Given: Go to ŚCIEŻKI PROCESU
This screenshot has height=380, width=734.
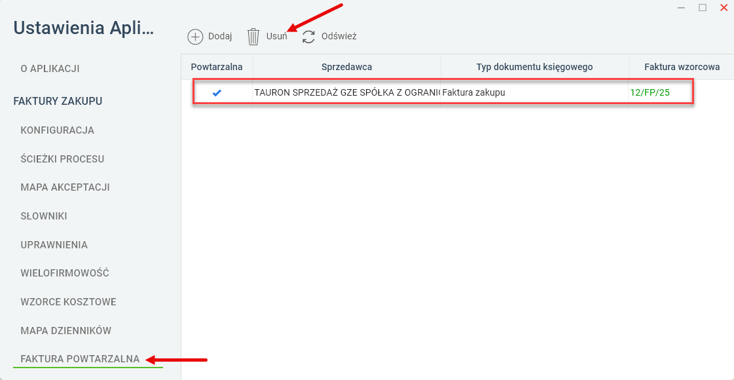Looking at the screenshot, I should coord(62,159).
